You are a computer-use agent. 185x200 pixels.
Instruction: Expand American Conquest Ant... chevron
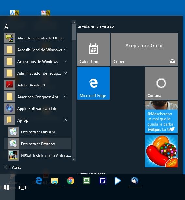pos(65,97)
